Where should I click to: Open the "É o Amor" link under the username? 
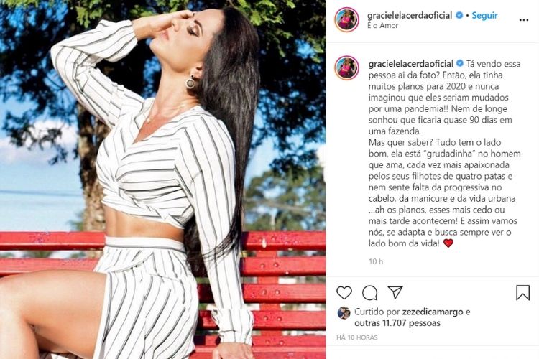coord(383,25)
